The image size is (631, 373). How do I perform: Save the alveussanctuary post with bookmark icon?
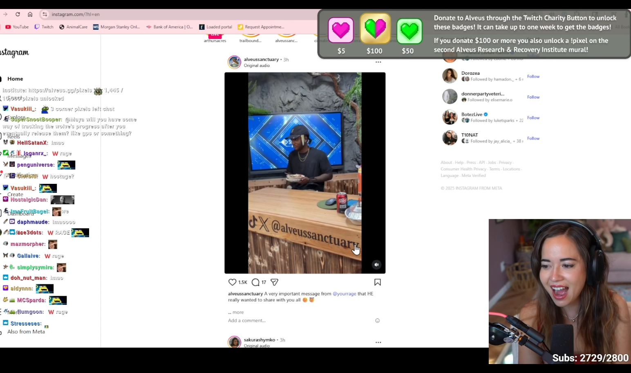pos(378,282)
